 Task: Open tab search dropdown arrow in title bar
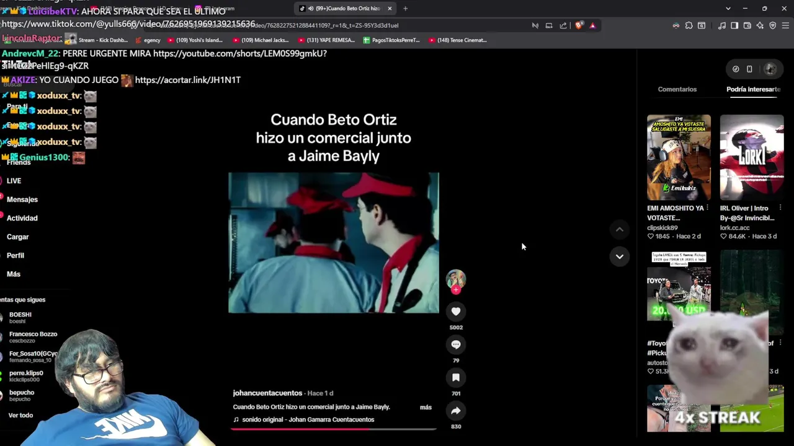click(728, 8)
